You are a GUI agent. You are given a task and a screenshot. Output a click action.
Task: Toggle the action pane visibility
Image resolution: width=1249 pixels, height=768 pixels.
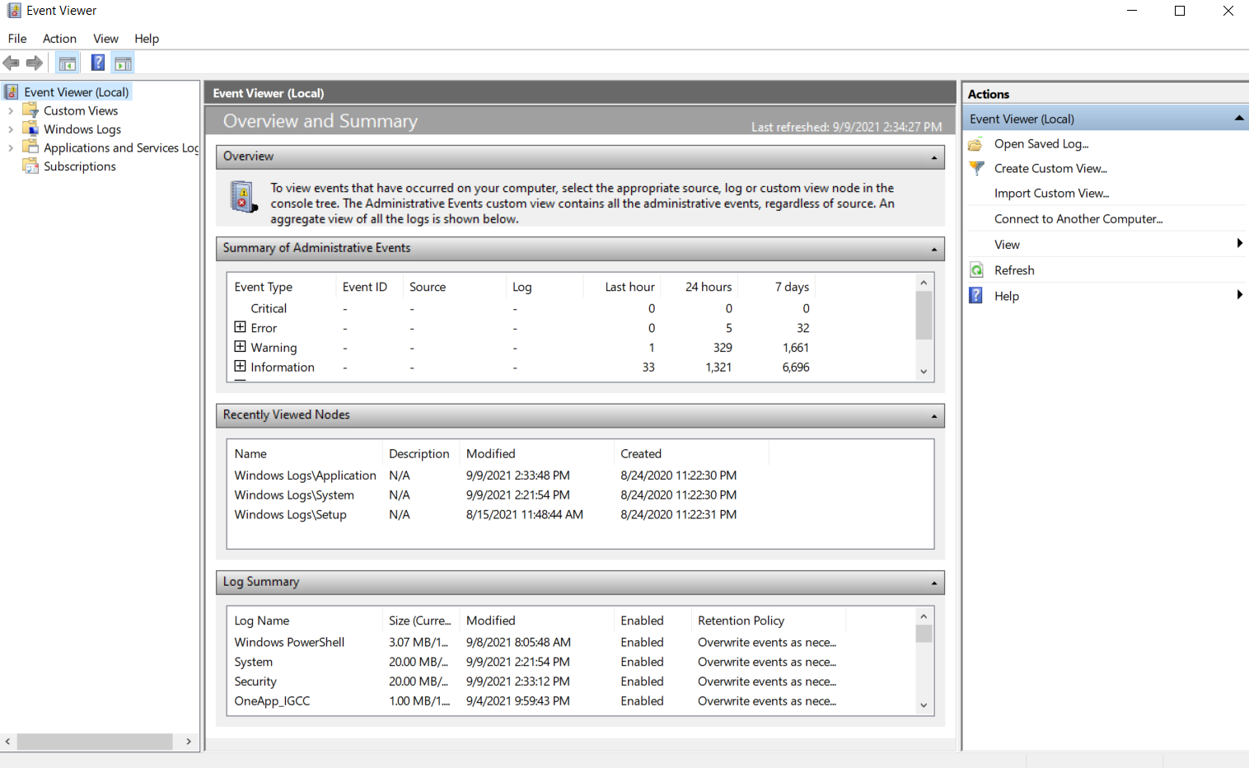point(123,62)
